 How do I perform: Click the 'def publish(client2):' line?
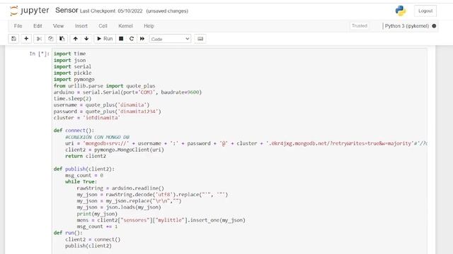pyautogui.click(x=84, y=169)
